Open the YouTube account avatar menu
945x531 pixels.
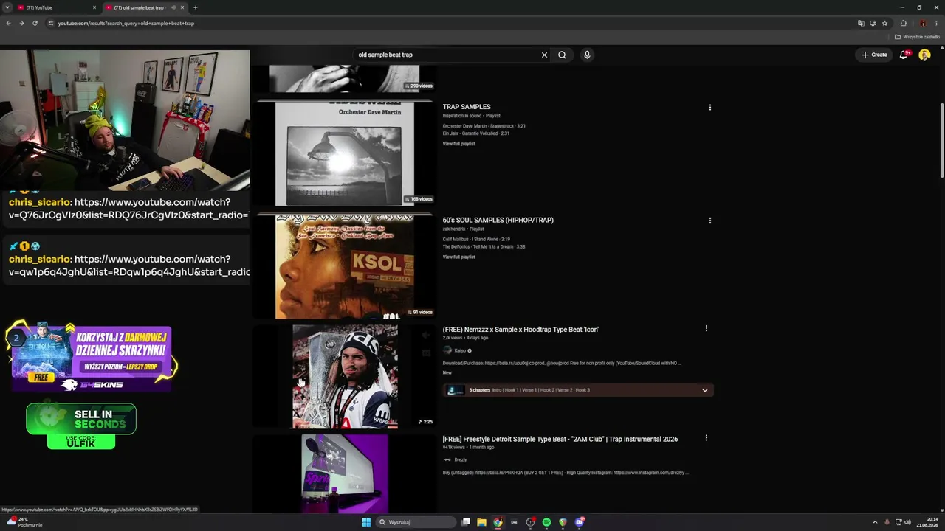pyautogui.click(x=924, y=55)
